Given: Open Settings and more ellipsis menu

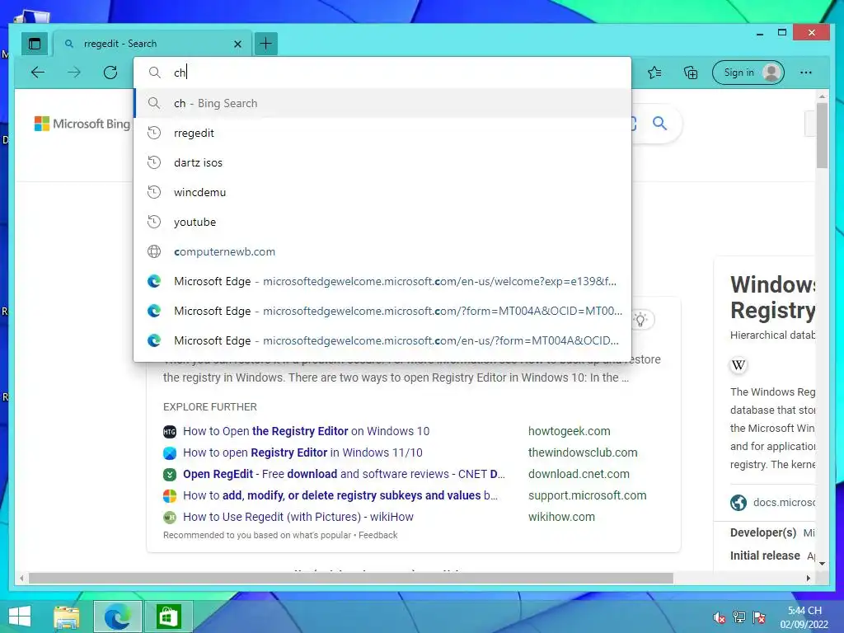Looking at the screenshot, I should 806,73.
